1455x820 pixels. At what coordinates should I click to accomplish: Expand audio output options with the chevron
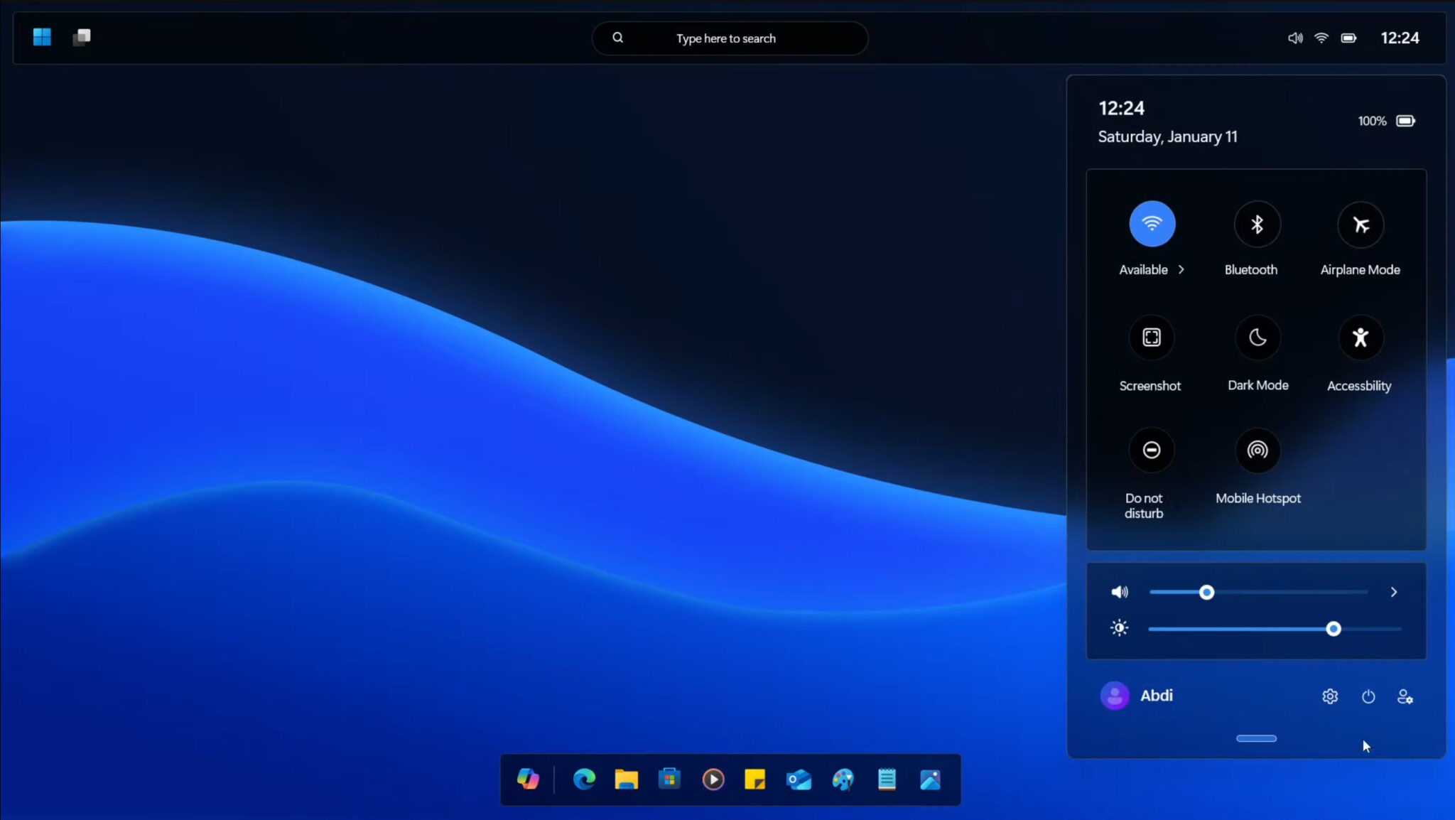[1395, 591]
